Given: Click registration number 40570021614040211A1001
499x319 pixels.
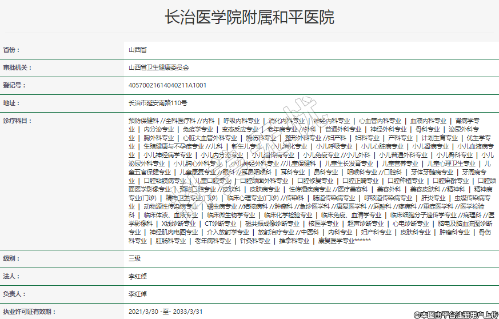Looking at the screenshot, I should click(167, 85).
